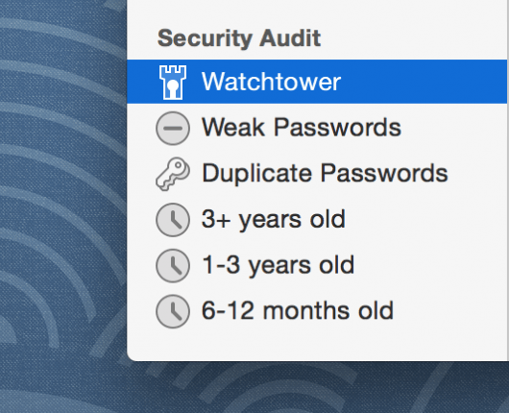Choose the 1-3 years old filter
This screenshot has width=509, height=413.
click(278, 265)
